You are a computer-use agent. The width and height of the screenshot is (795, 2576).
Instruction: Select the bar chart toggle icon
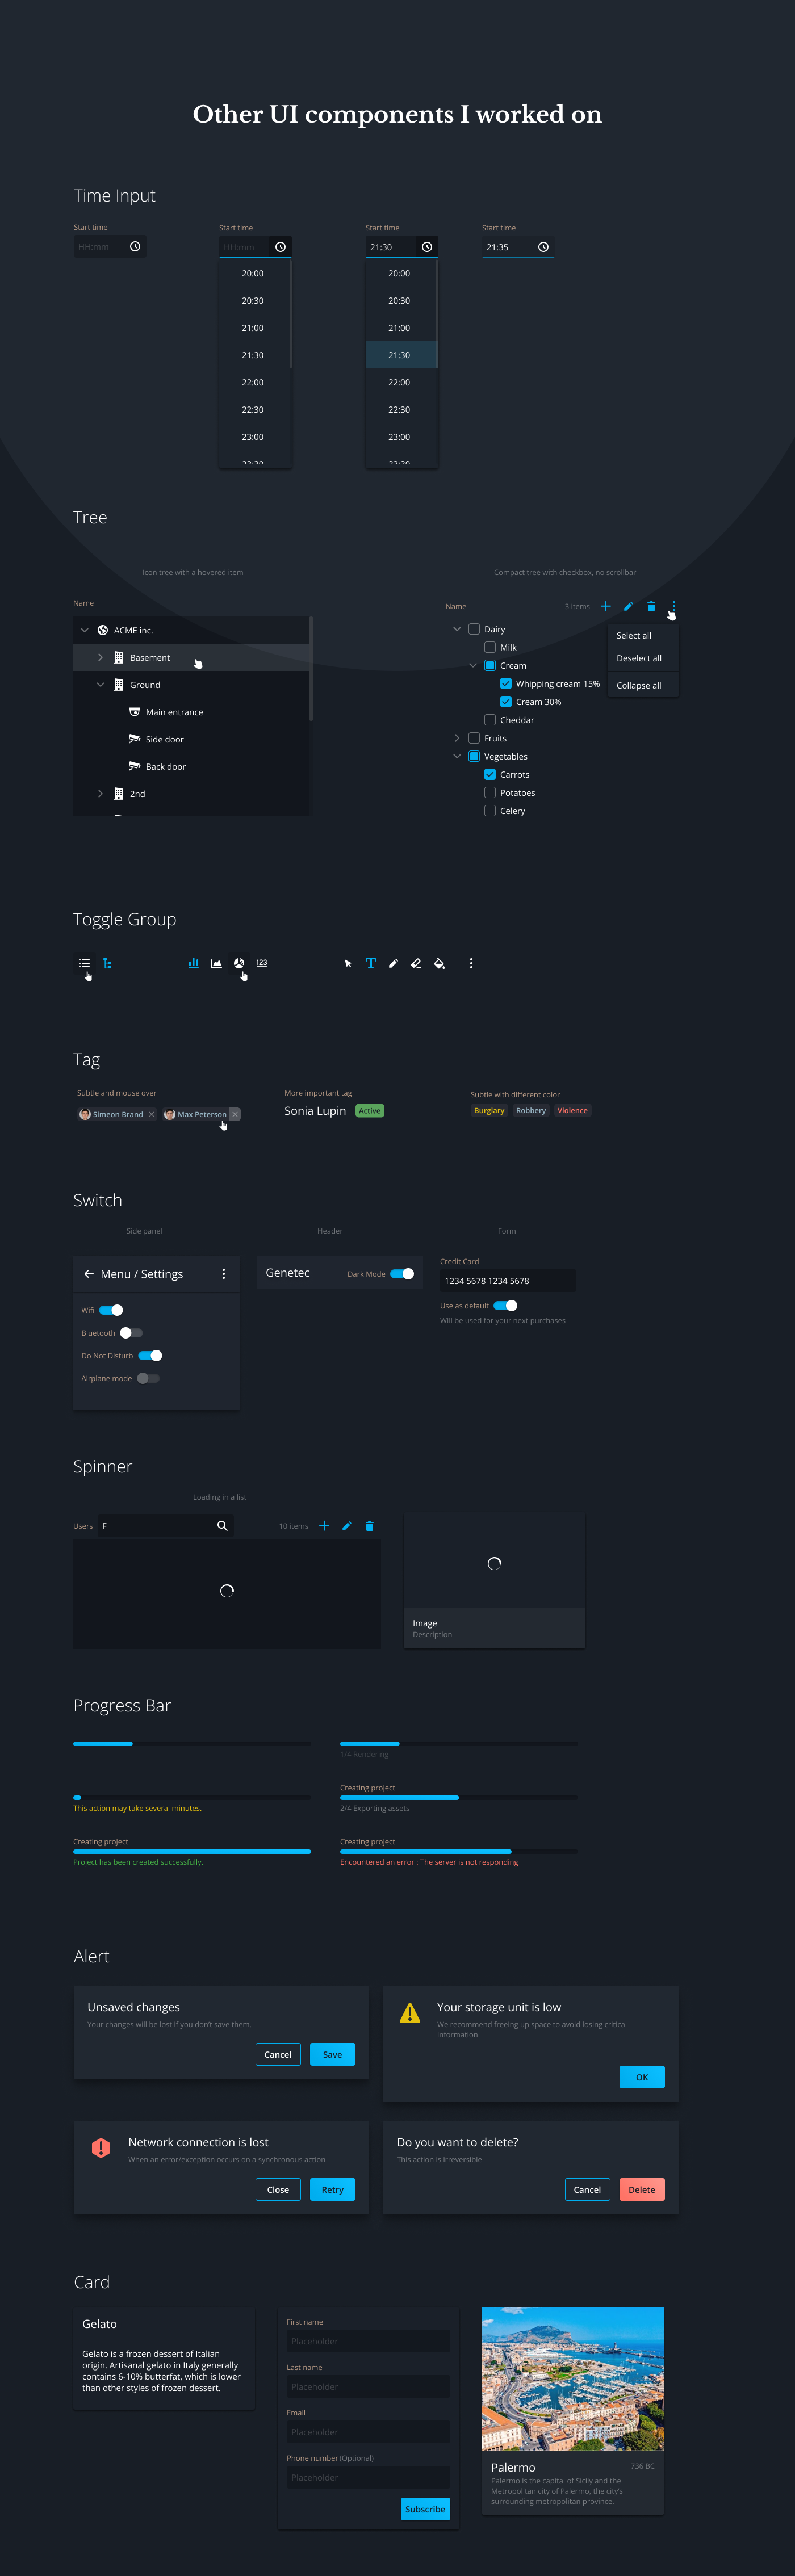pyautogui.click(x=193, y=963)
